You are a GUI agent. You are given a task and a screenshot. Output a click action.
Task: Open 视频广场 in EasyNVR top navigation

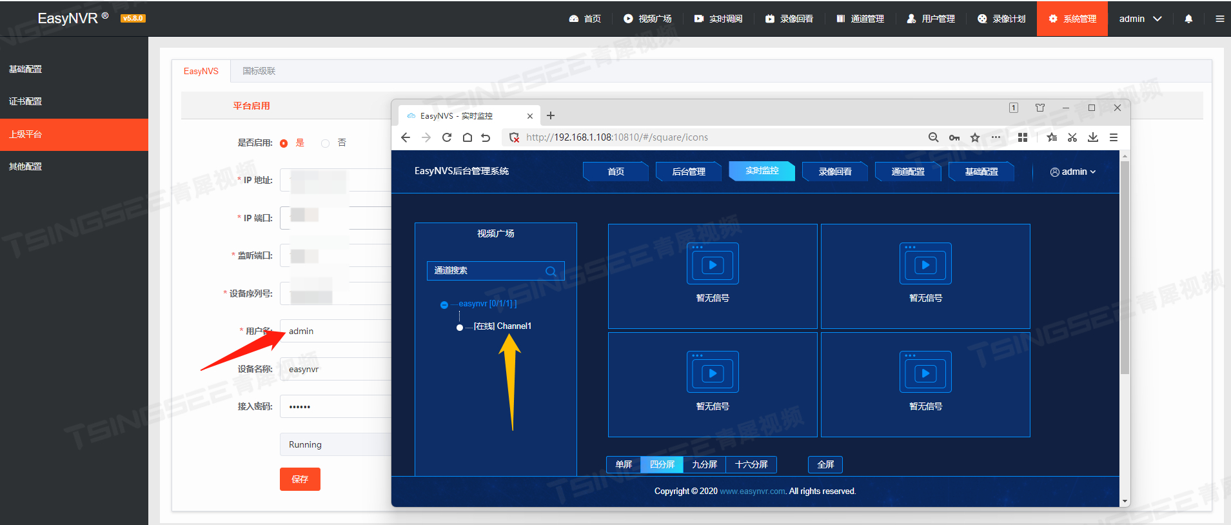647,19
